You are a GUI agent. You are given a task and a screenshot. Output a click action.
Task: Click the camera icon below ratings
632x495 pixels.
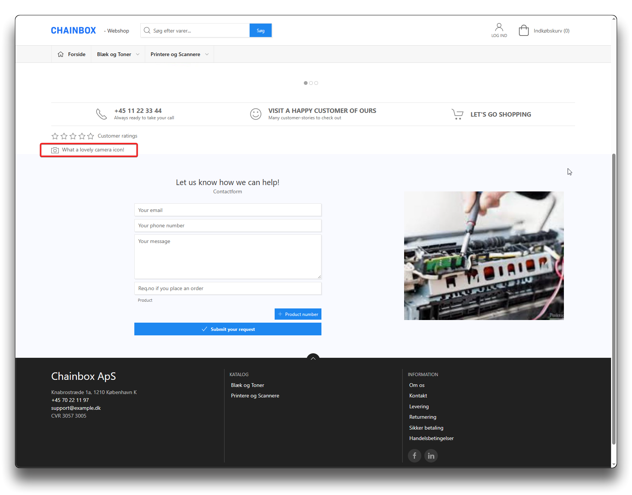click(x=55, y=150)
